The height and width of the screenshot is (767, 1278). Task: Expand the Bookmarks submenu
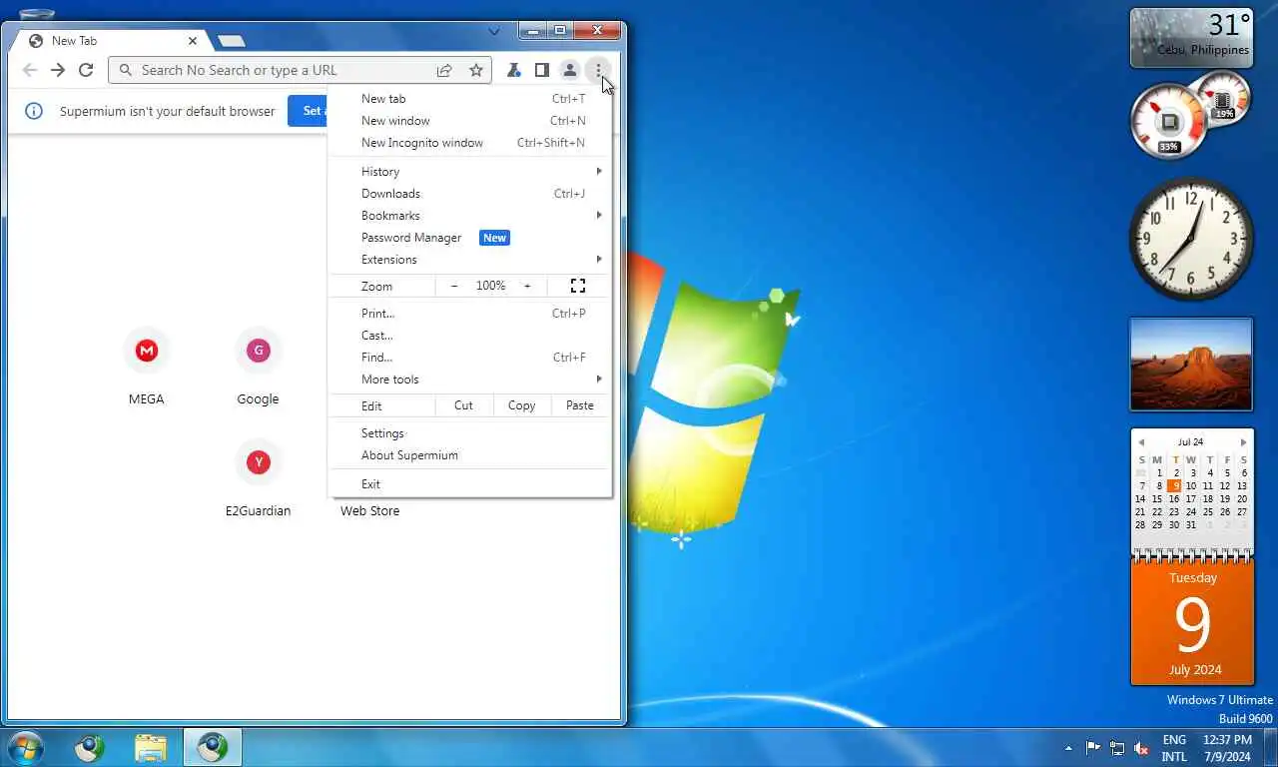tap(469, 216)
